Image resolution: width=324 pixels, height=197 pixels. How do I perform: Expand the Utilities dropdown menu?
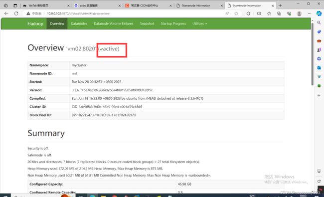coord(199,23)
